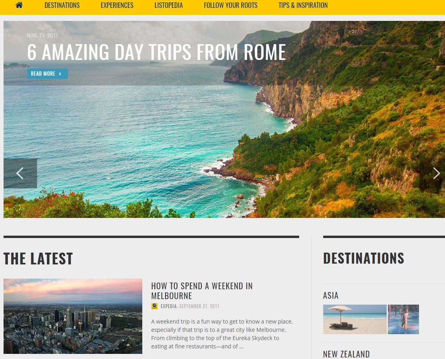The height and width of the screenshot is (359, 445).
Task: Open the Destinations menu
Action: (62, 6)
